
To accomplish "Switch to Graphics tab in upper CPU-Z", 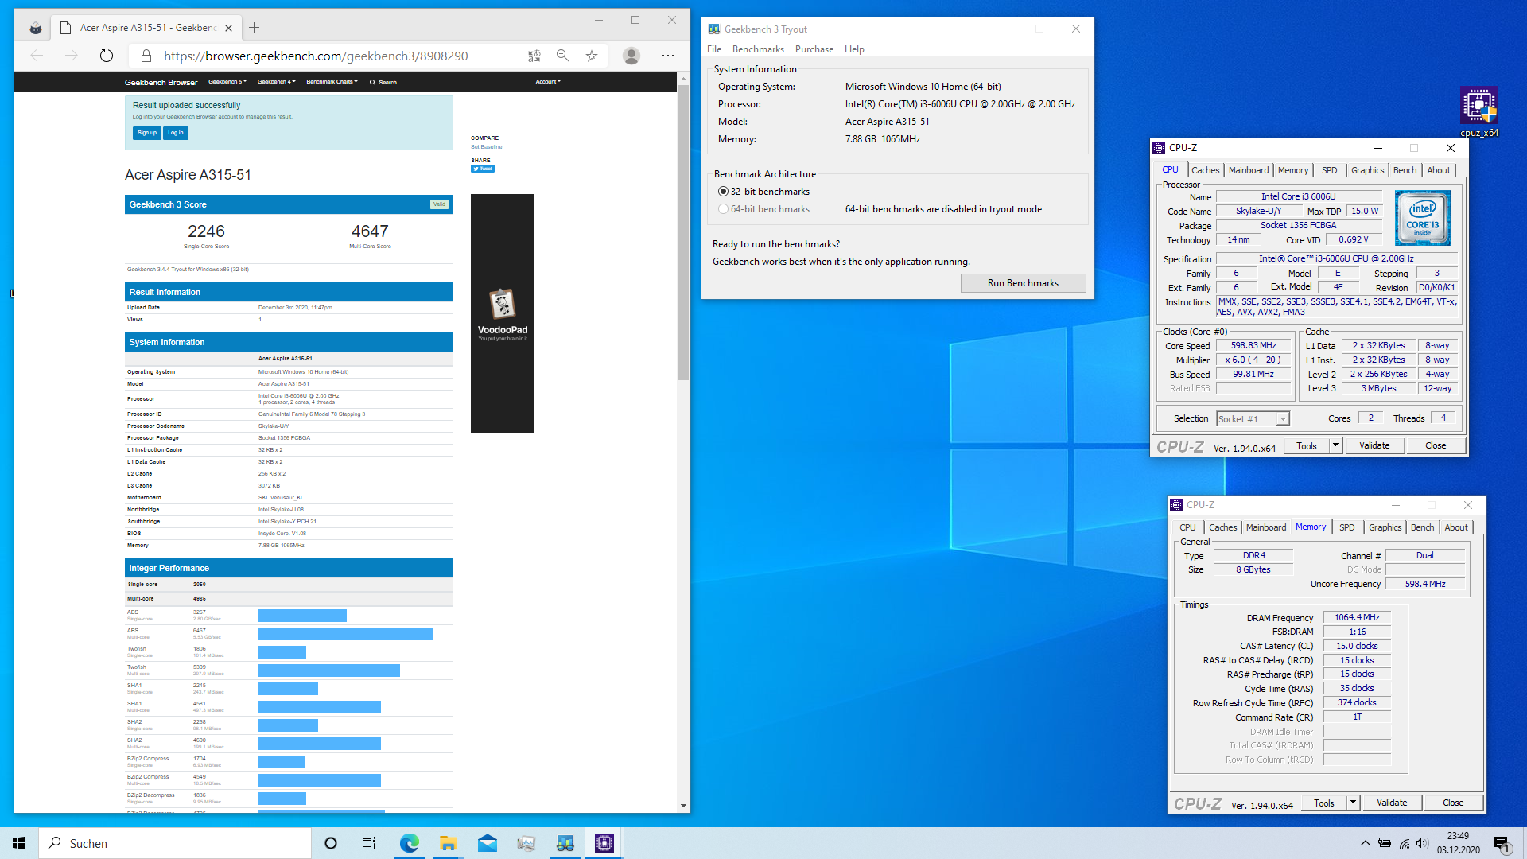I will pos(1367,170).
